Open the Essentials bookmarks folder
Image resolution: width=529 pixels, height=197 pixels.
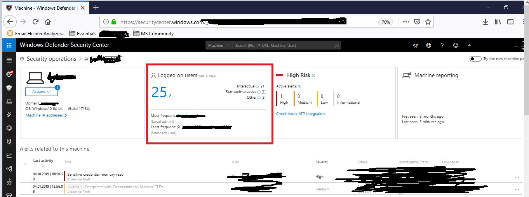(x=83, y=34)
